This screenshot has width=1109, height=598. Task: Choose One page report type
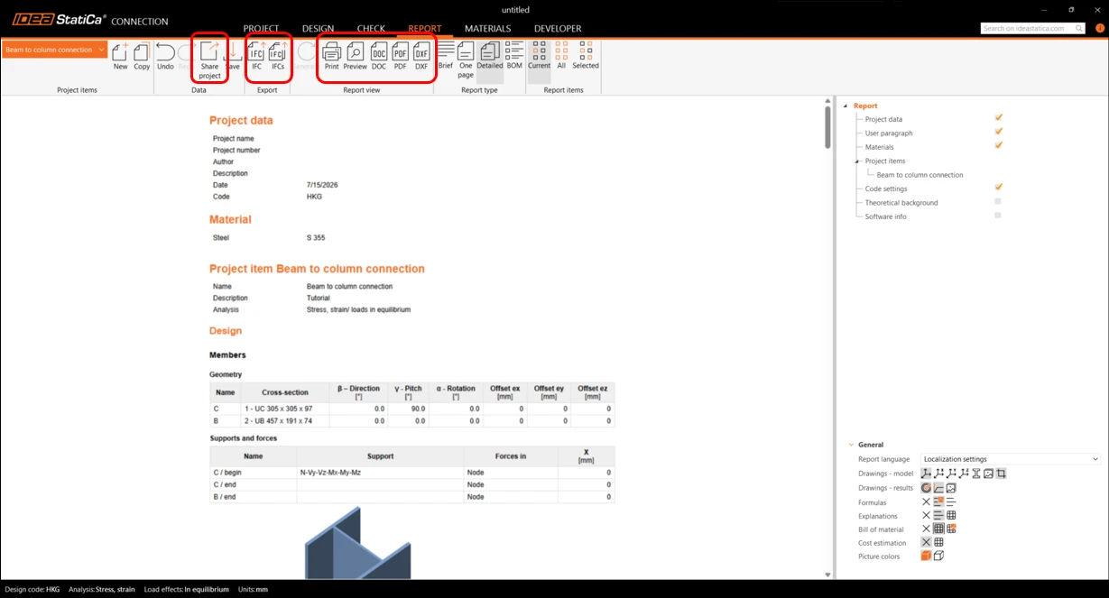coord(466,60)
